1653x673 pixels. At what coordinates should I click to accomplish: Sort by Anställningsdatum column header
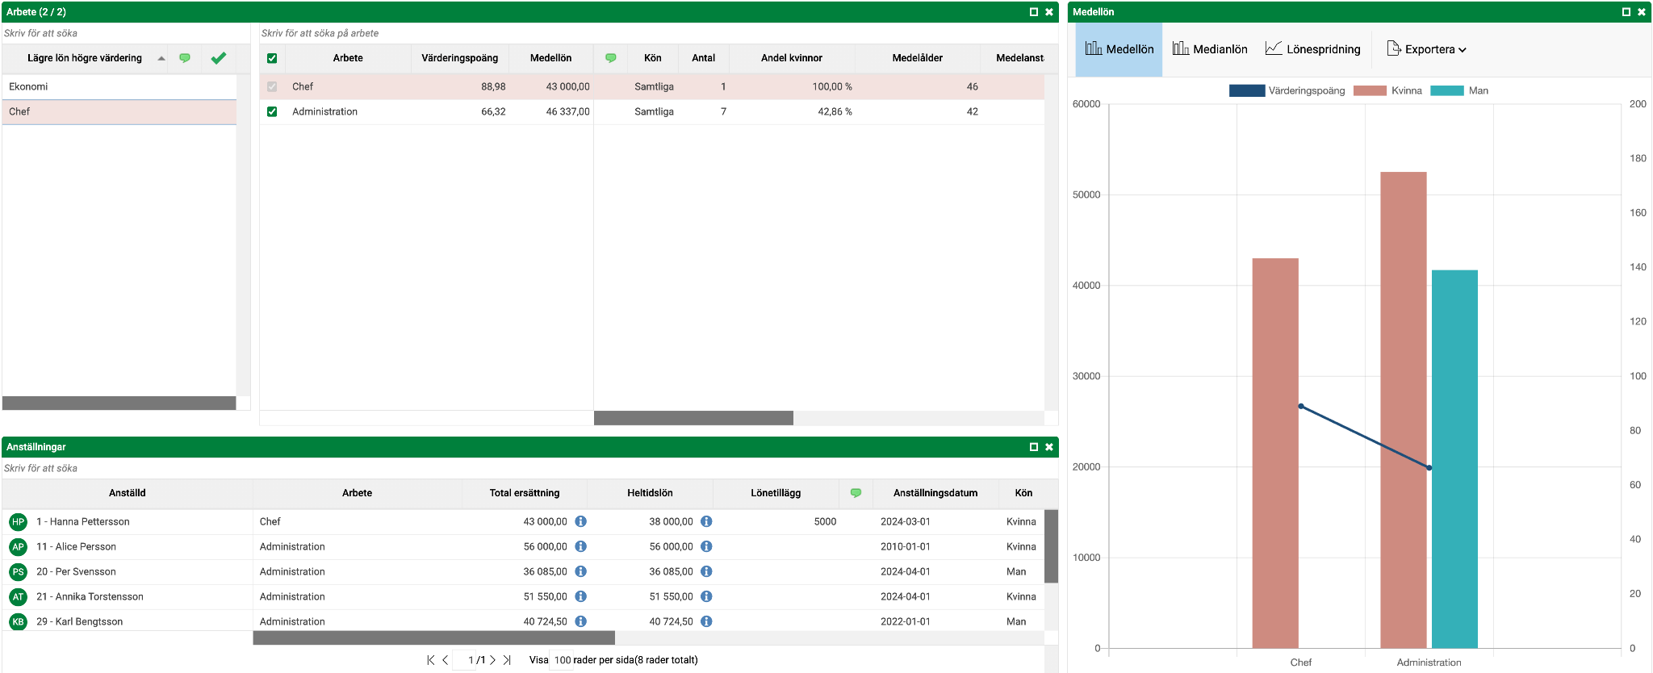click(935, 493)
